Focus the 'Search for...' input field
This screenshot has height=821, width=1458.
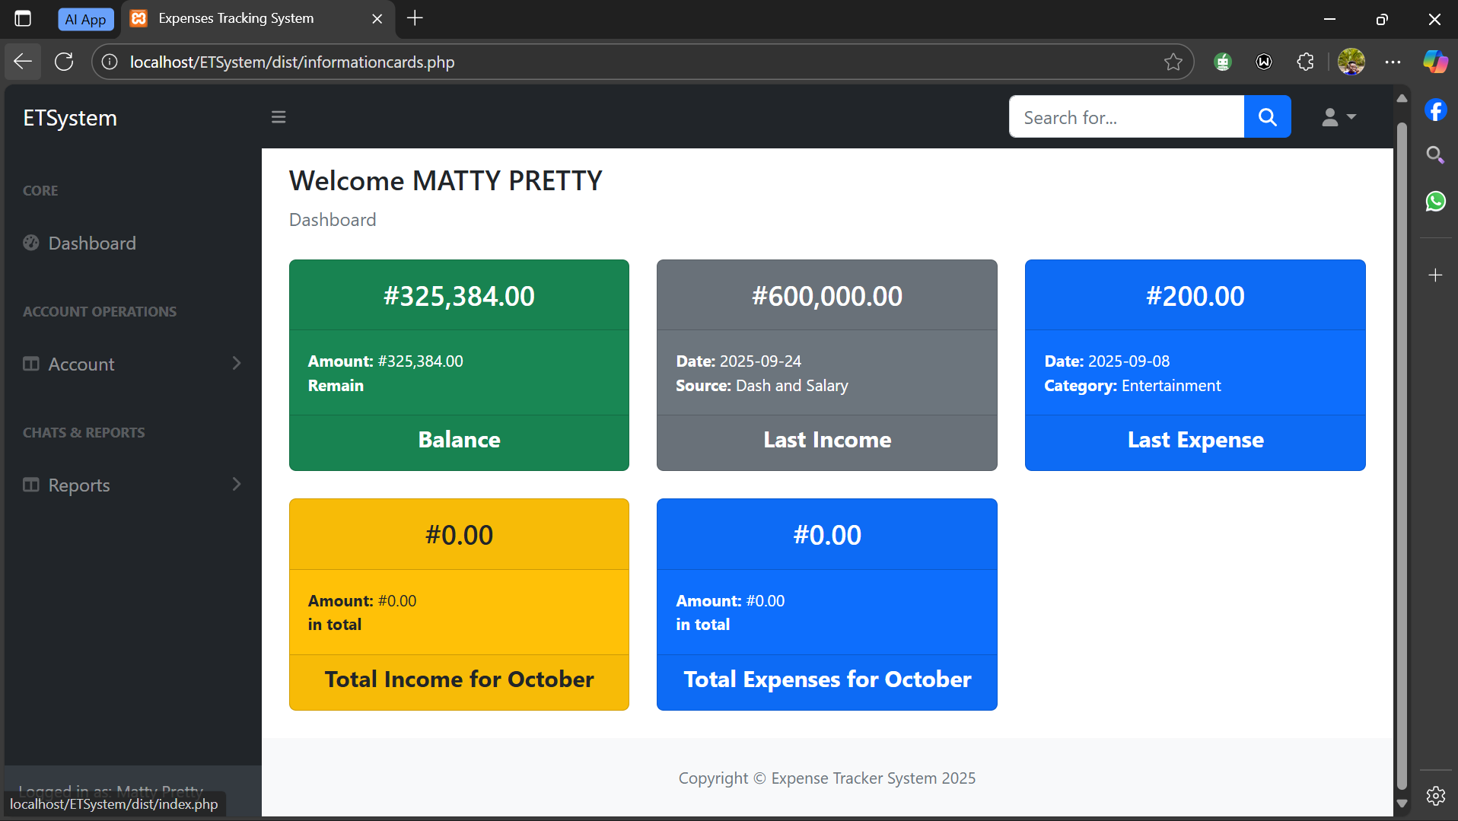(1126, 117)
